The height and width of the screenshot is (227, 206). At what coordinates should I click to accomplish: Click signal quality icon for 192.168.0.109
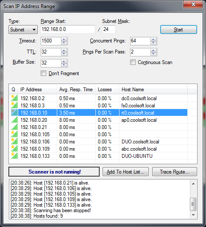tap(14, 149)
